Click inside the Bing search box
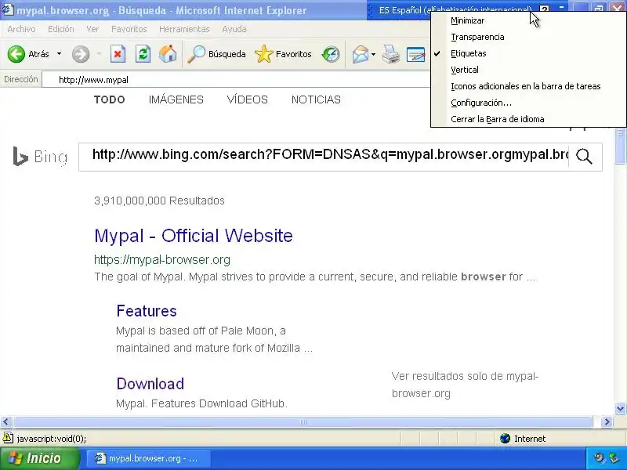The width and height of the screenshot is (627, 470). coord(324,157)
